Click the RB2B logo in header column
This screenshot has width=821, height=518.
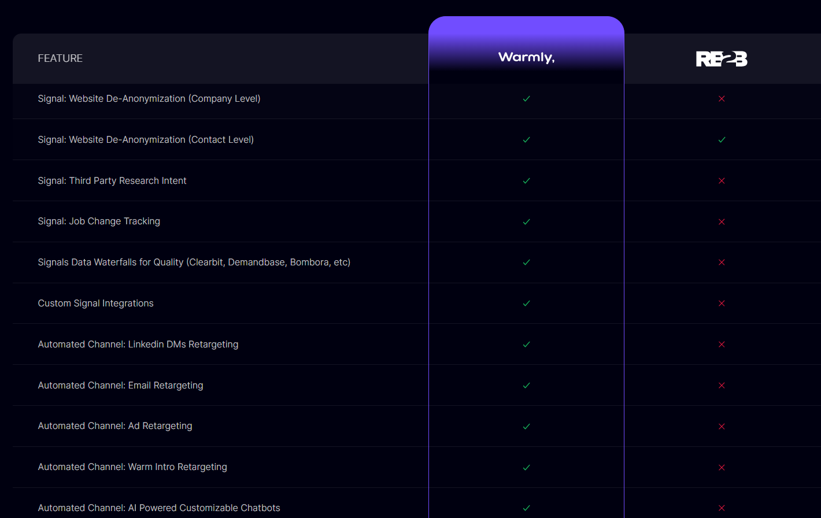tap(722, 58)
